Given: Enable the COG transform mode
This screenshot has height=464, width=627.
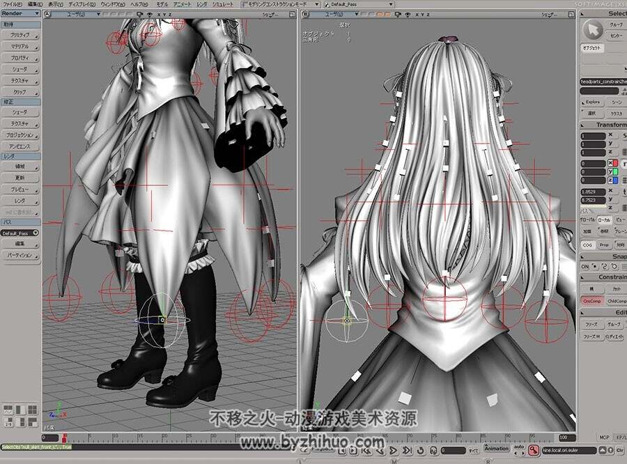Looking at the screenshot, I should tap(587, 245).
